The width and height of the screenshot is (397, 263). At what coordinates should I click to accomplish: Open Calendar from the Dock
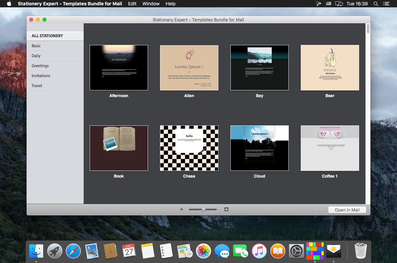(x=129, y=251)
